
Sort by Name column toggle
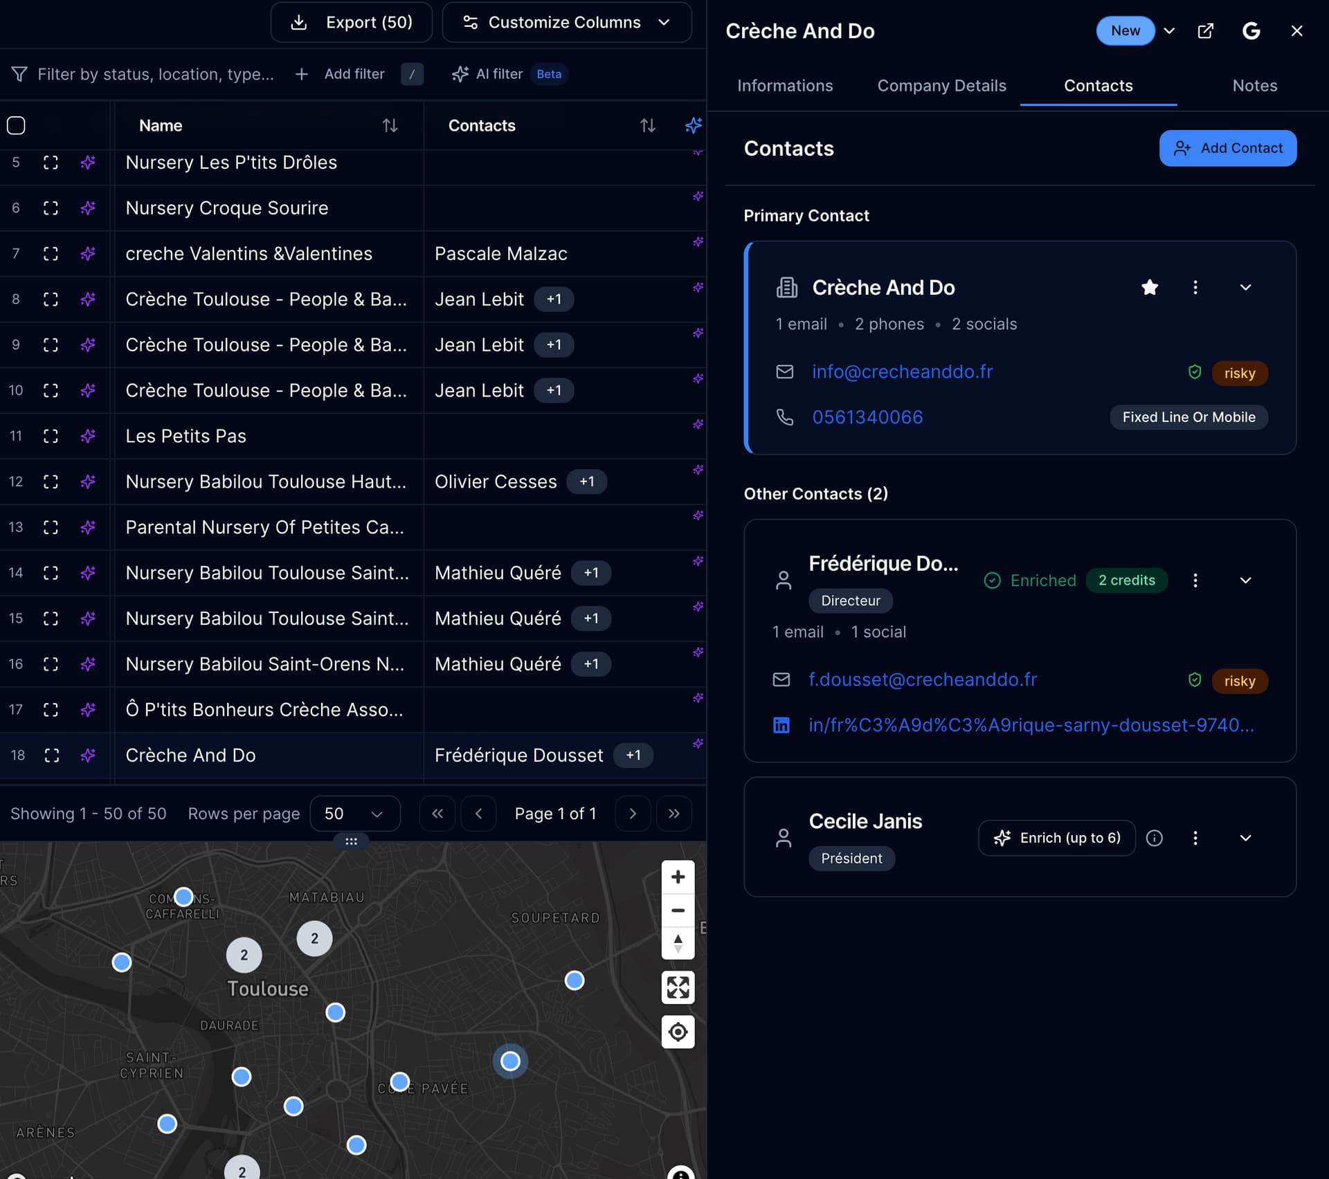390,125
